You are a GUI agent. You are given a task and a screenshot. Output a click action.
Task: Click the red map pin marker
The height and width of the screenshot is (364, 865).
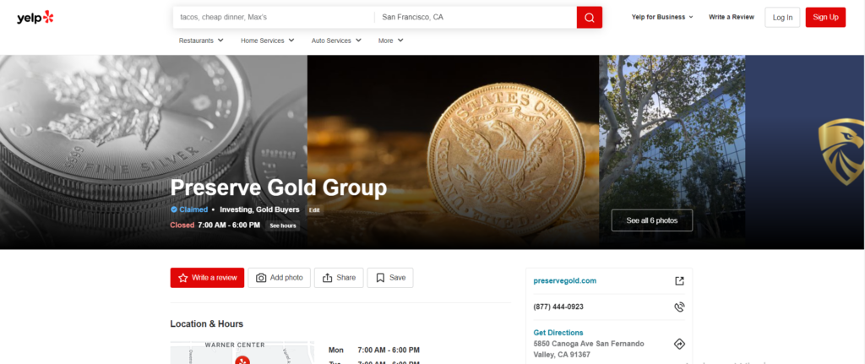coord(242,361)
